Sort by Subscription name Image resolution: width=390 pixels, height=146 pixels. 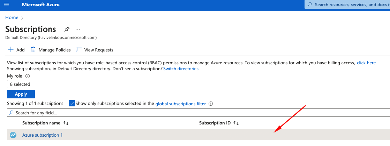(66, 123)
